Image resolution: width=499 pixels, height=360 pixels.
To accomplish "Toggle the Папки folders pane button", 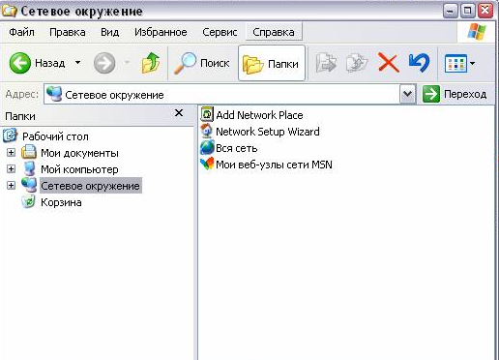I will tap(272, 63).
